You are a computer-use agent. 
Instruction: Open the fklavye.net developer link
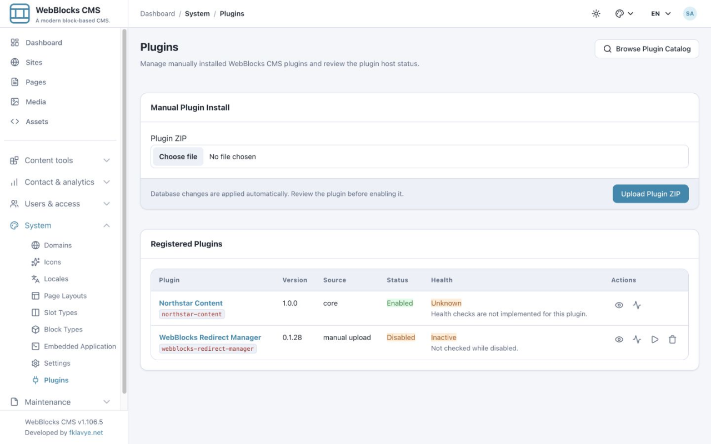tap(86, 432)
